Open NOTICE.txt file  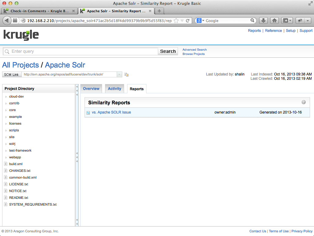point(18,191)
